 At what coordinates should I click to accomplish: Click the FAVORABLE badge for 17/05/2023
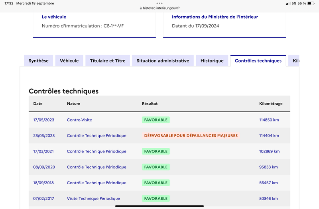(156, 120)
